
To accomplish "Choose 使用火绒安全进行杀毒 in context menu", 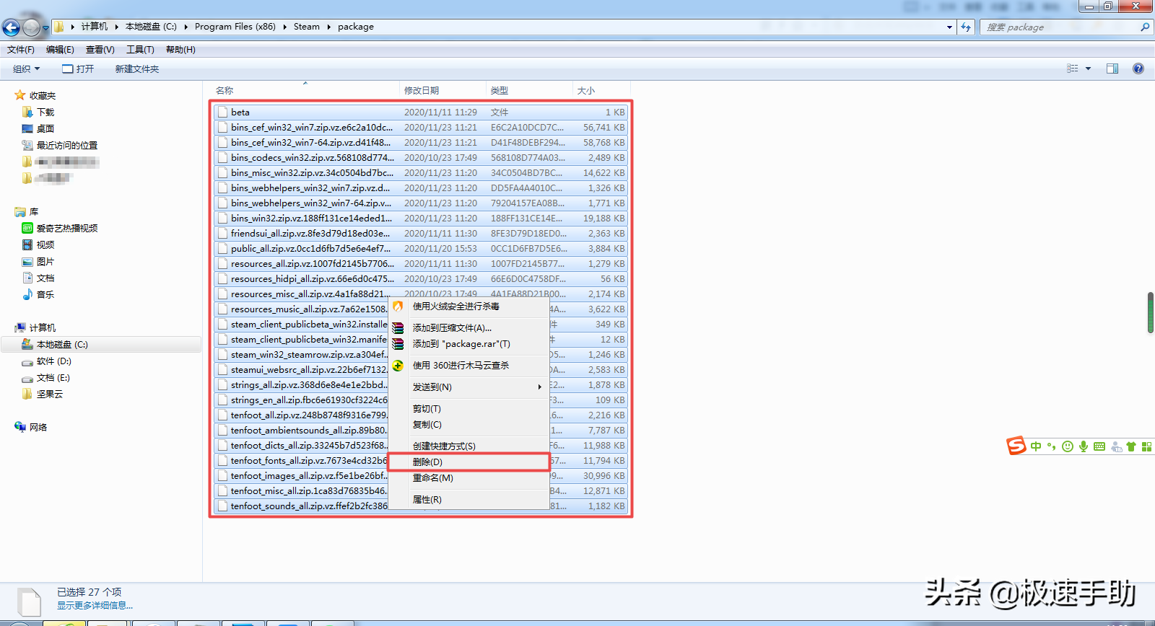I will 469,307.
